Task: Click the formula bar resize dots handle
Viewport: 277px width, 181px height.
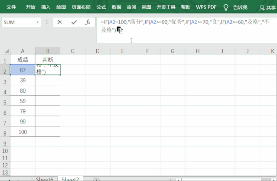Action: [47, 22]
